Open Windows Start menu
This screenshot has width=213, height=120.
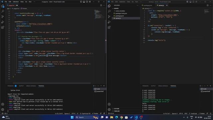click(x=72, y=117)
